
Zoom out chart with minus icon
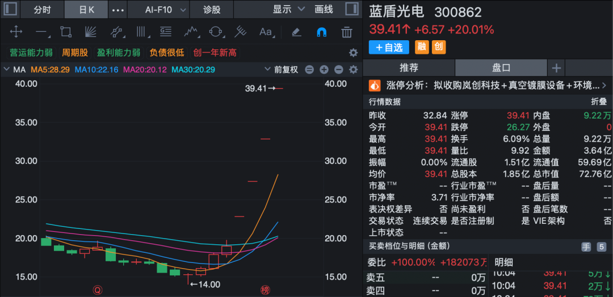tap(339, 70)
